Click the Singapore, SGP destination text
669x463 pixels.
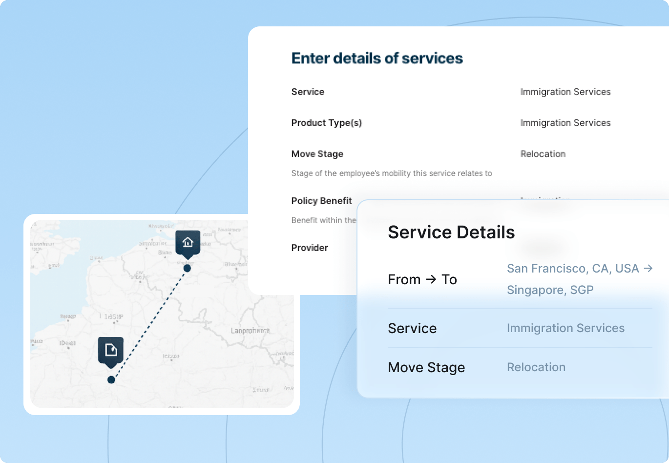pyautogui.click(x=550, y=290)
